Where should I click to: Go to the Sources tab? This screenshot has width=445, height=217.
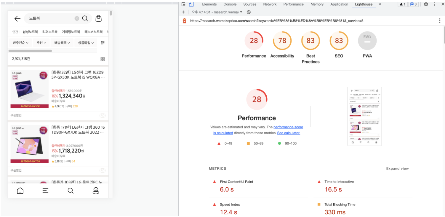pos(250,4)
